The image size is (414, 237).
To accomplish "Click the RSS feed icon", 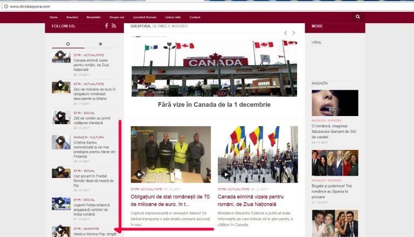I will tap(114, 26).
